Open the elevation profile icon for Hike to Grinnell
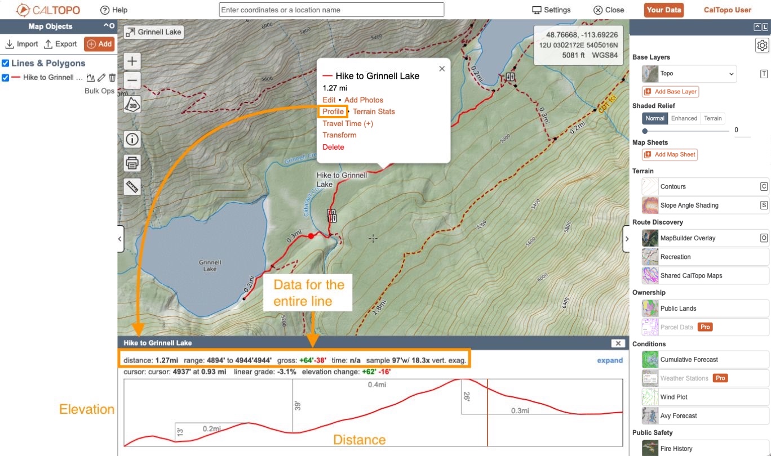 [90, 77]
